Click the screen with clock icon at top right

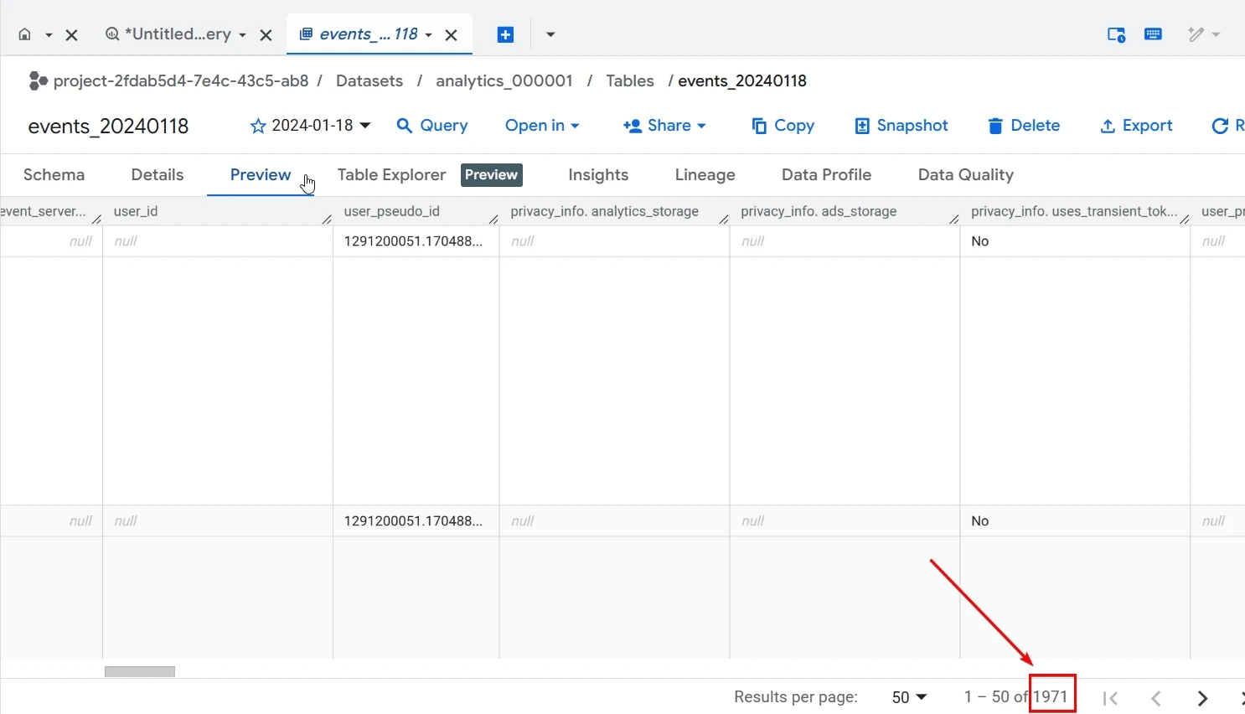coord(1116,34)
